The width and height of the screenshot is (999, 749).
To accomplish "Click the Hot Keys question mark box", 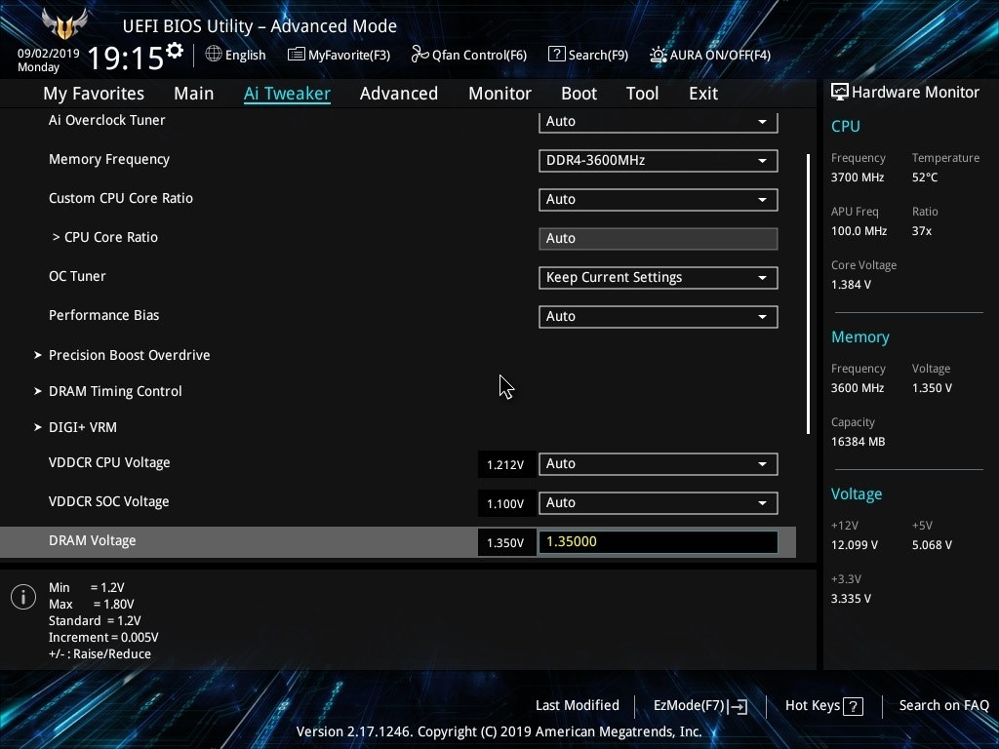I will coord(853,706).
